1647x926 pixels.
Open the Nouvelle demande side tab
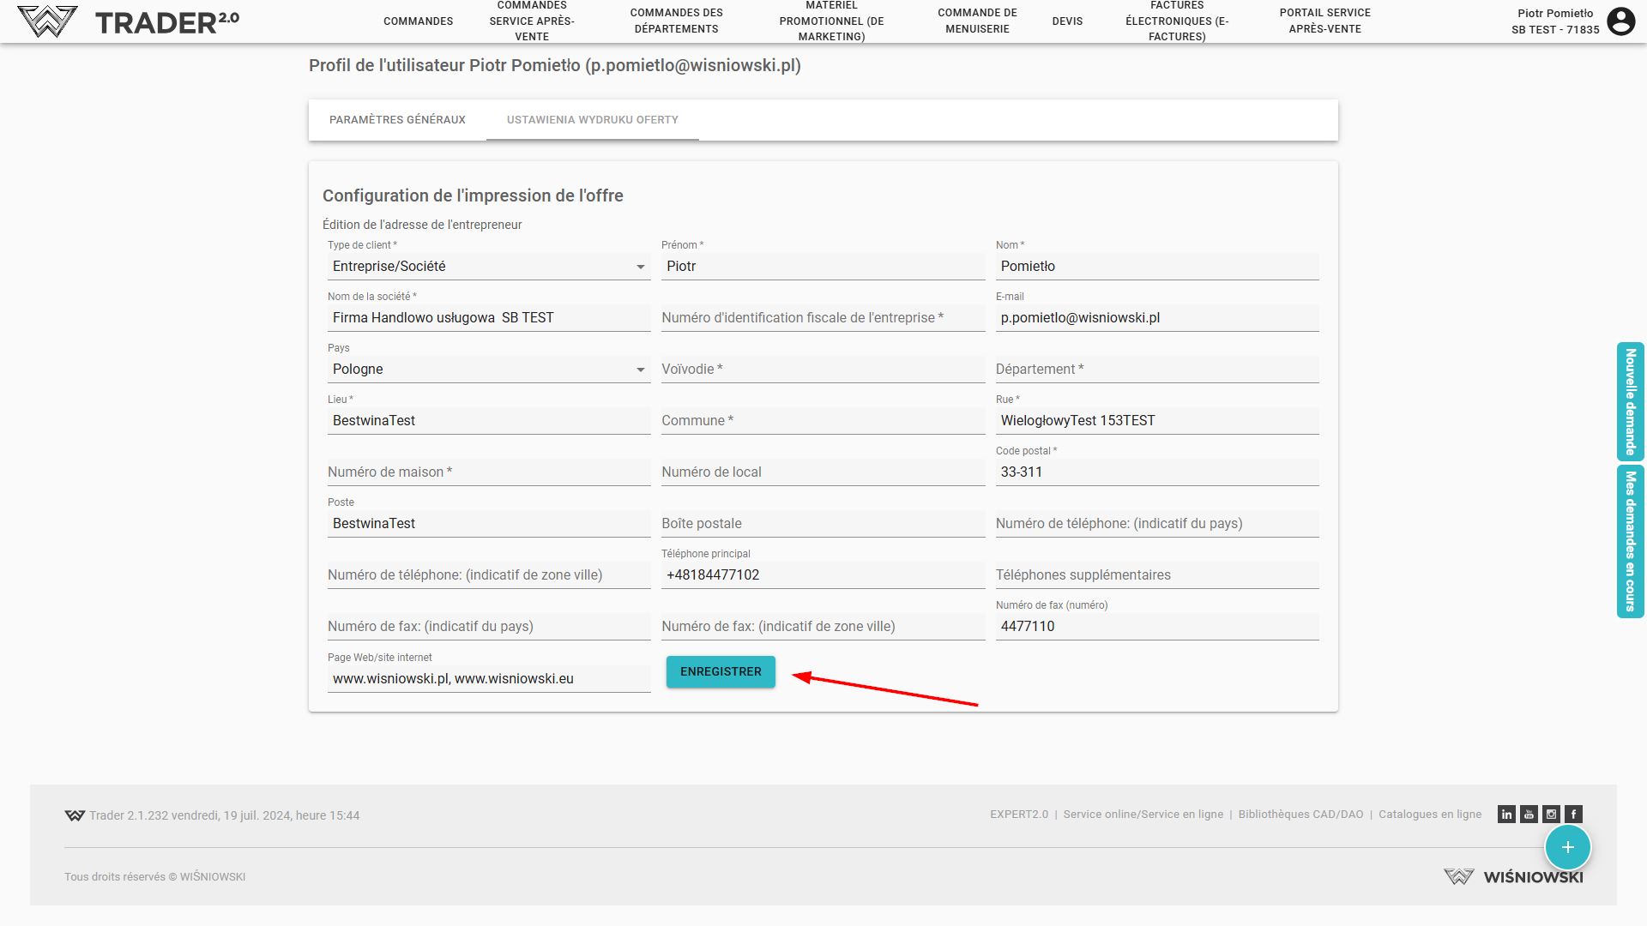click(1630, 402)
